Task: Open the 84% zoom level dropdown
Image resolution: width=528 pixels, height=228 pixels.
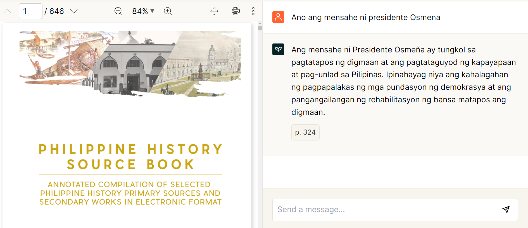Action: [143, 11]
